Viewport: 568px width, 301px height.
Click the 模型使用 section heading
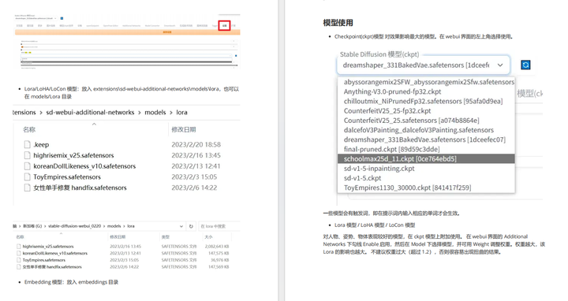point(338,23)
